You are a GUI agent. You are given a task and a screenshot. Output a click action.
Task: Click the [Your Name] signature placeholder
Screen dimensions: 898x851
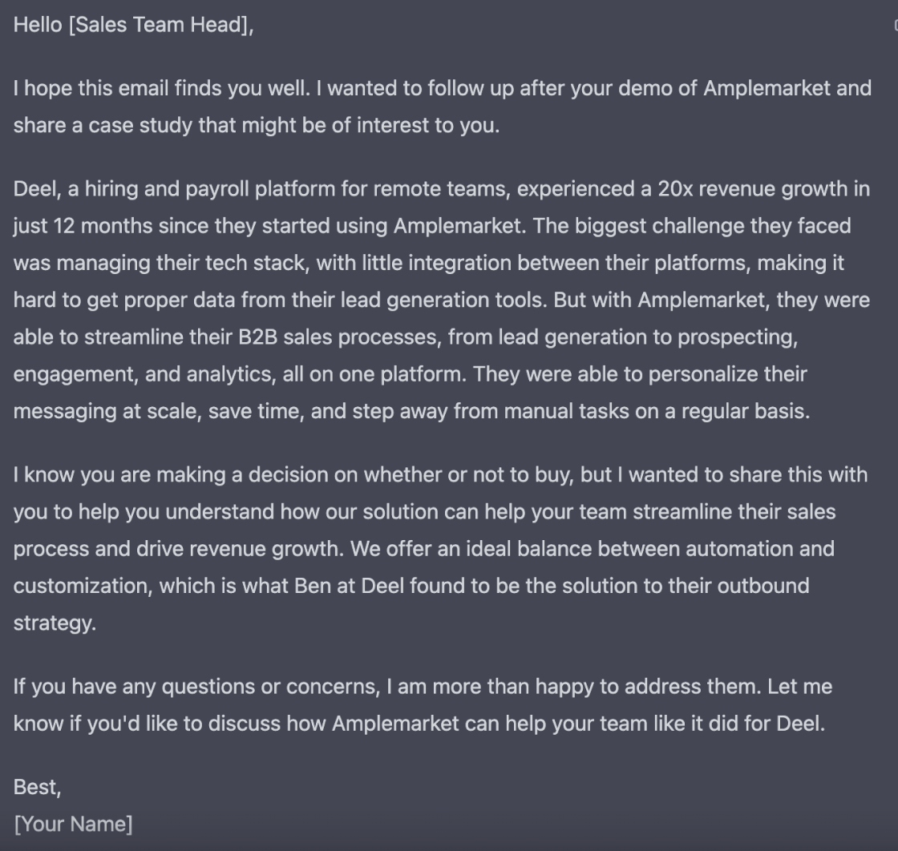click(x=73, y=824)
